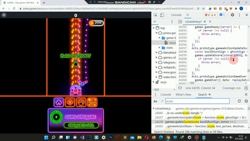Open search result line 24365
The width and height of the screenshot is (250, 141).
[x=200, y=126]
